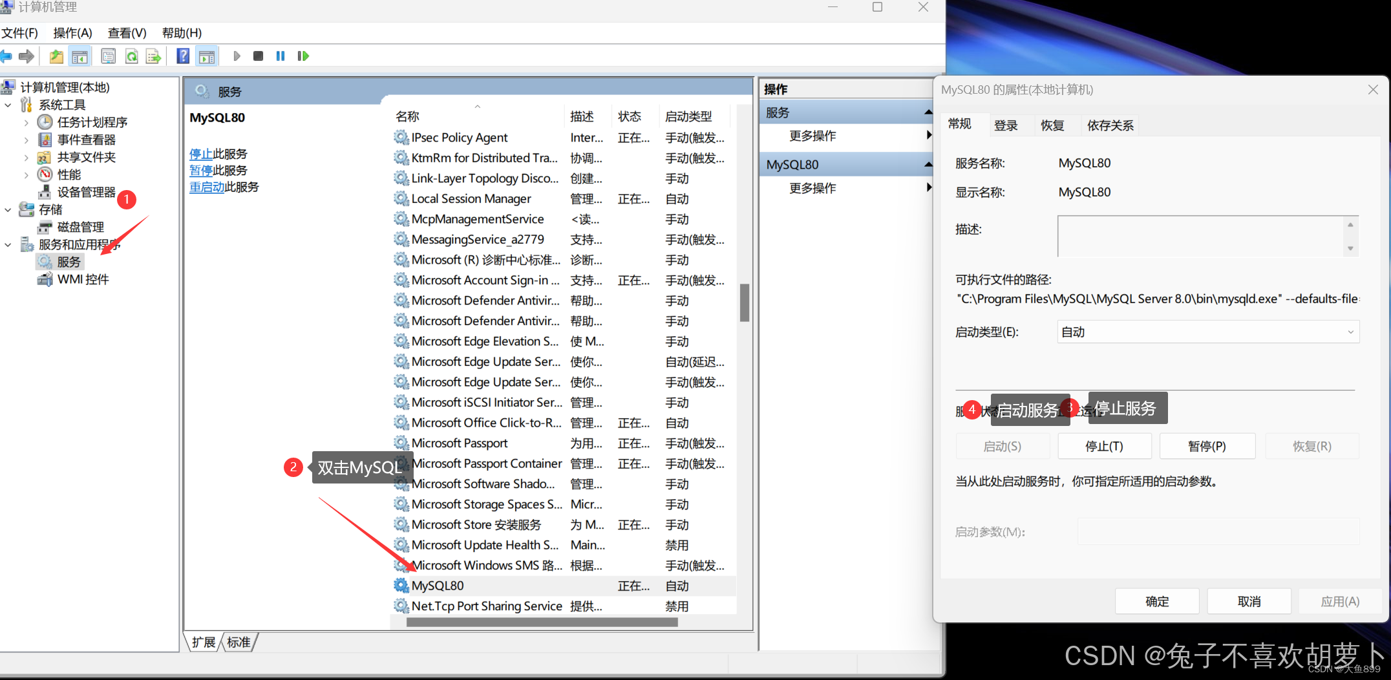Image resolution: width=1391 pixels, height=680 pixels.
Task: Open the 查看(V) menu
Action: coord(127,33)
